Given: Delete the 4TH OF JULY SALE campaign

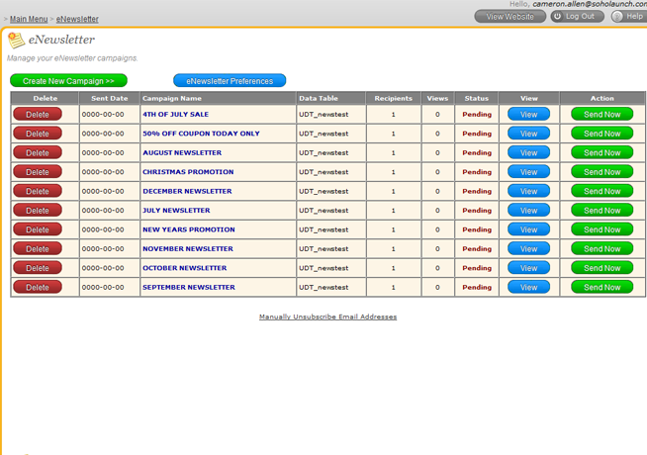Looking at the screenshot, I should tap(38, 115).
